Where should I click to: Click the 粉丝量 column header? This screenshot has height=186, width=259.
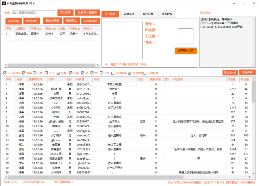click(245, 79)
